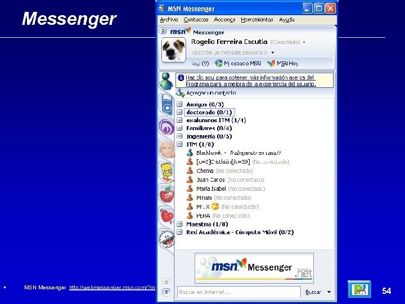Image resolution: width=405 pixels, height=304 pixels.
Task: Click the personal message field
Action: coord(229,52)
